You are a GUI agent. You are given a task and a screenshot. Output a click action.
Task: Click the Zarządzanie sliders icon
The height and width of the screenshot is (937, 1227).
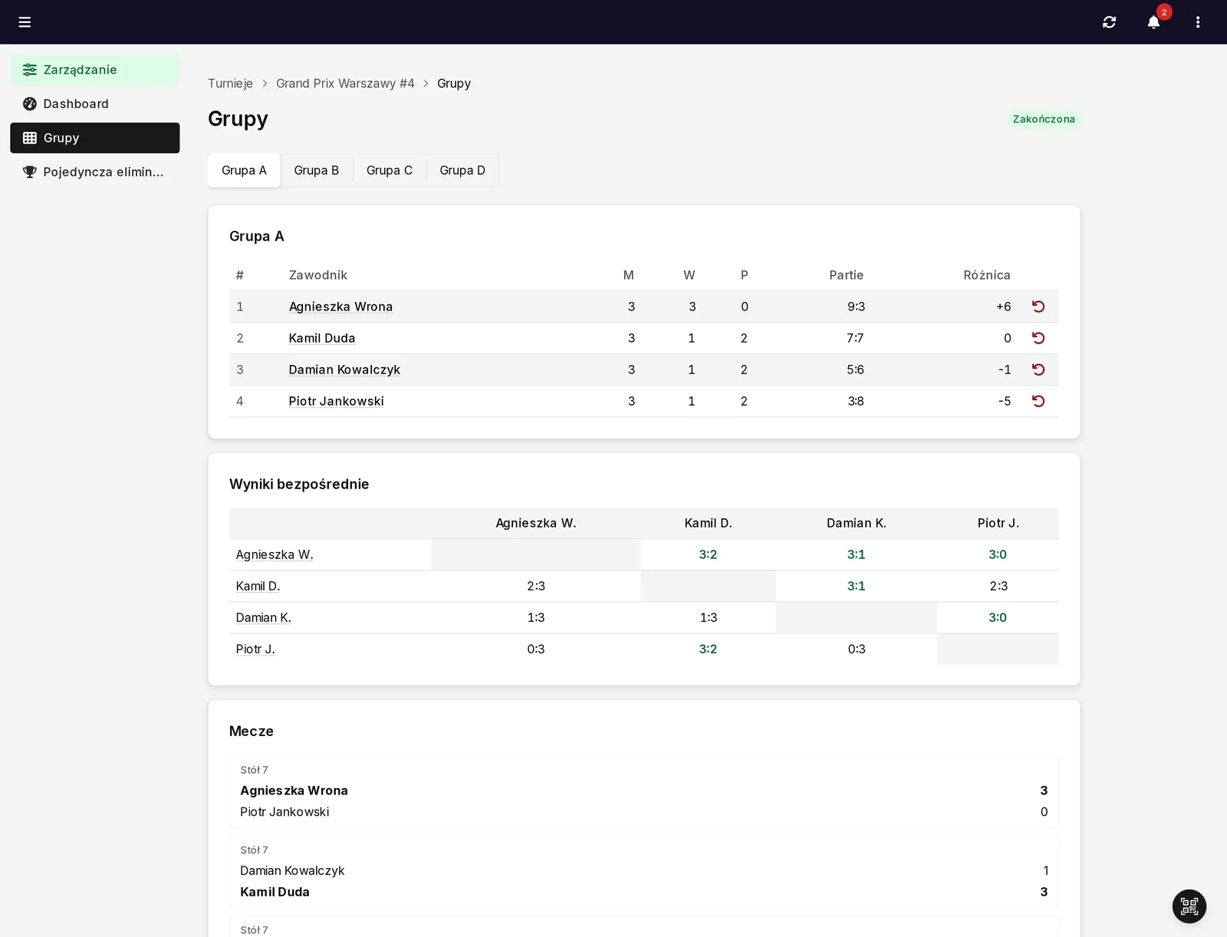point(30,70)
